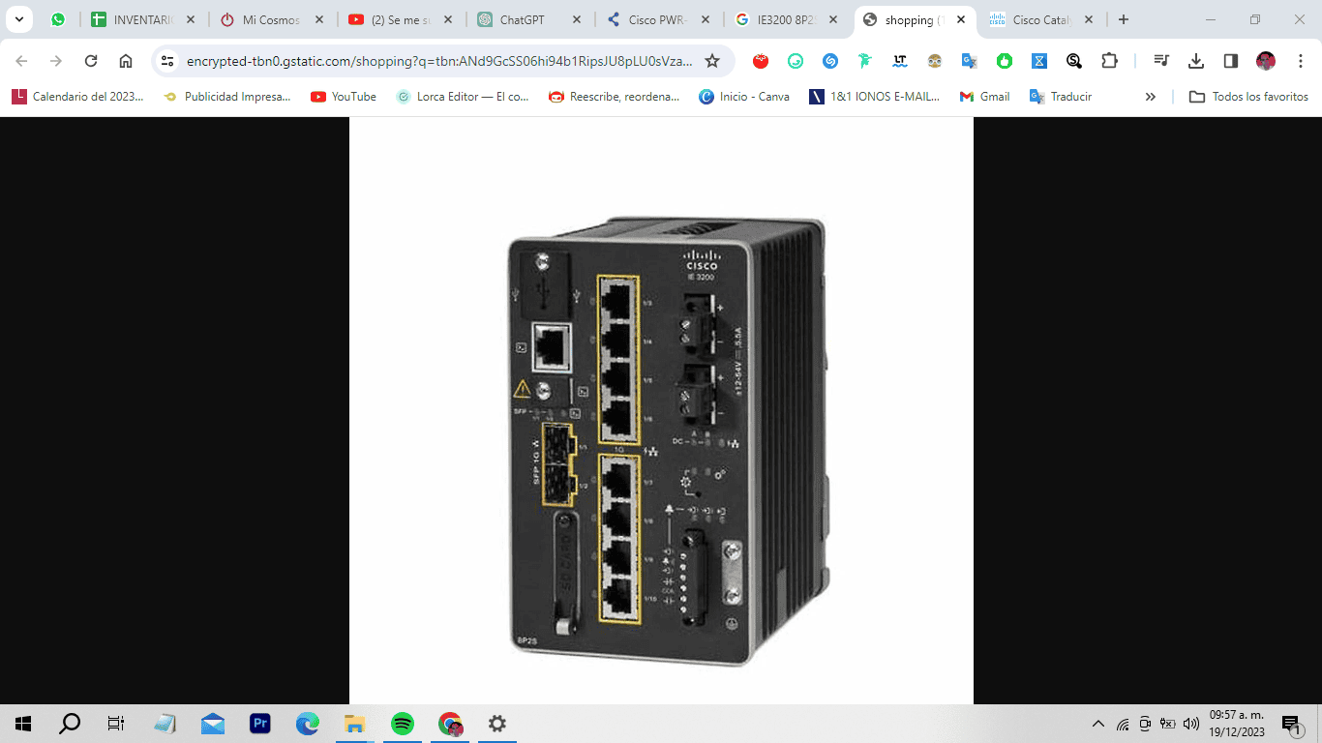Open File Explorer from taskbar
The image size is (1322, 743).
[355, 724]
